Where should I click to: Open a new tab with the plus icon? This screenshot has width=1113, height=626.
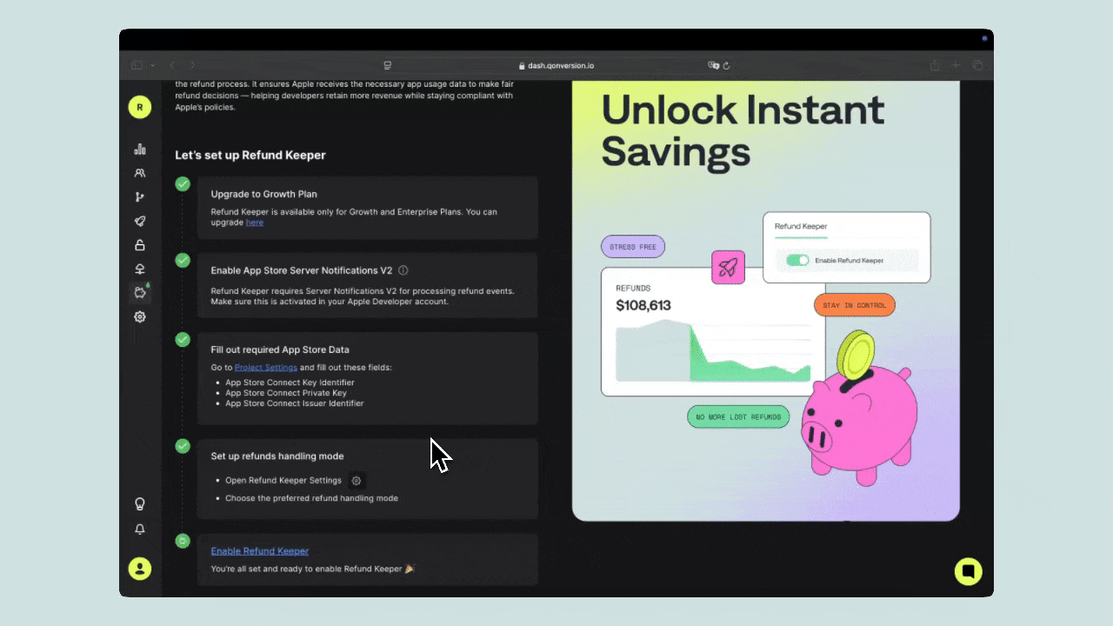click(956, 65)
